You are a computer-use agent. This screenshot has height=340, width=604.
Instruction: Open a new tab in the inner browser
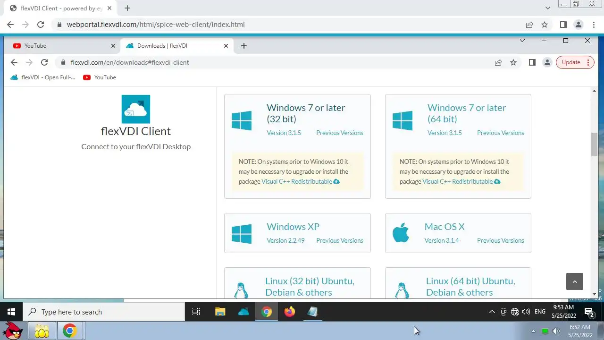pos(243,46)
